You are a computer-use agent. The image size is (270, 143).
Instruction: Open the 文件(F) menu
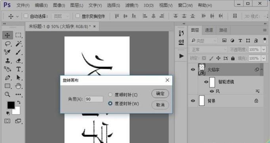click(23, 6)
